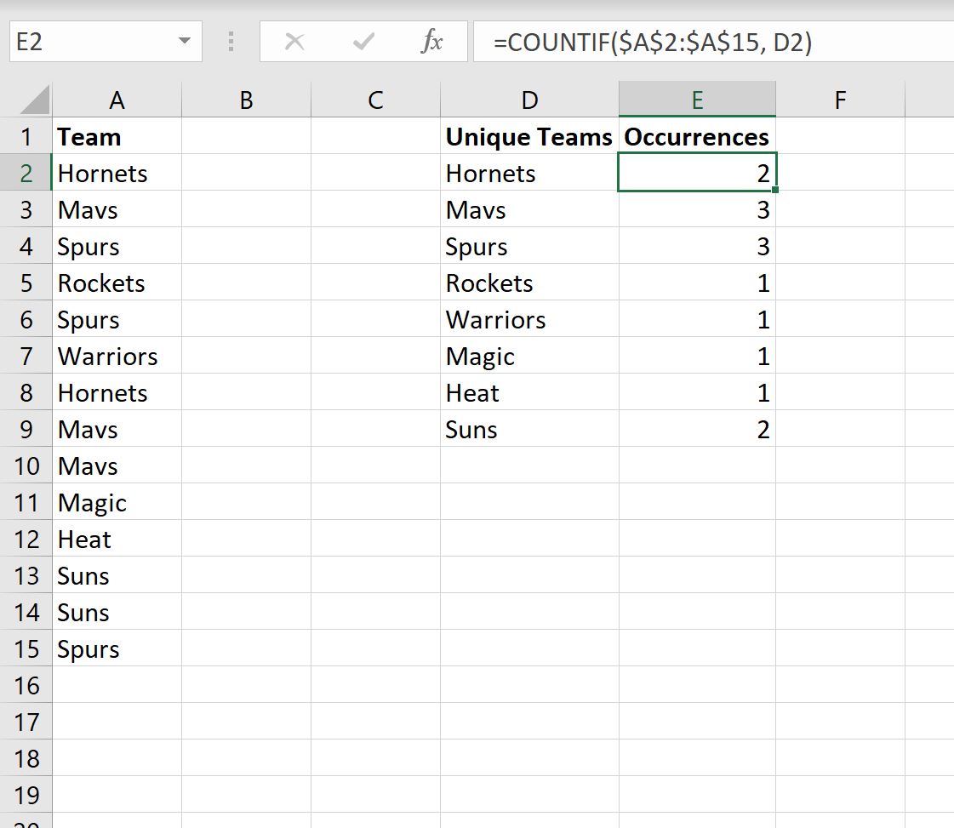This screenshot has height=828, width=954.
Task: Click the Unique Teams header cell
Action: tap(529, 137)
